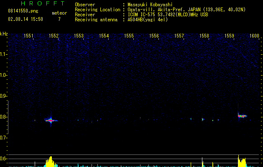Screen dimensions: 263x167
Task: Click the 0.6 kHz frequency label
Action: (4, 159)
